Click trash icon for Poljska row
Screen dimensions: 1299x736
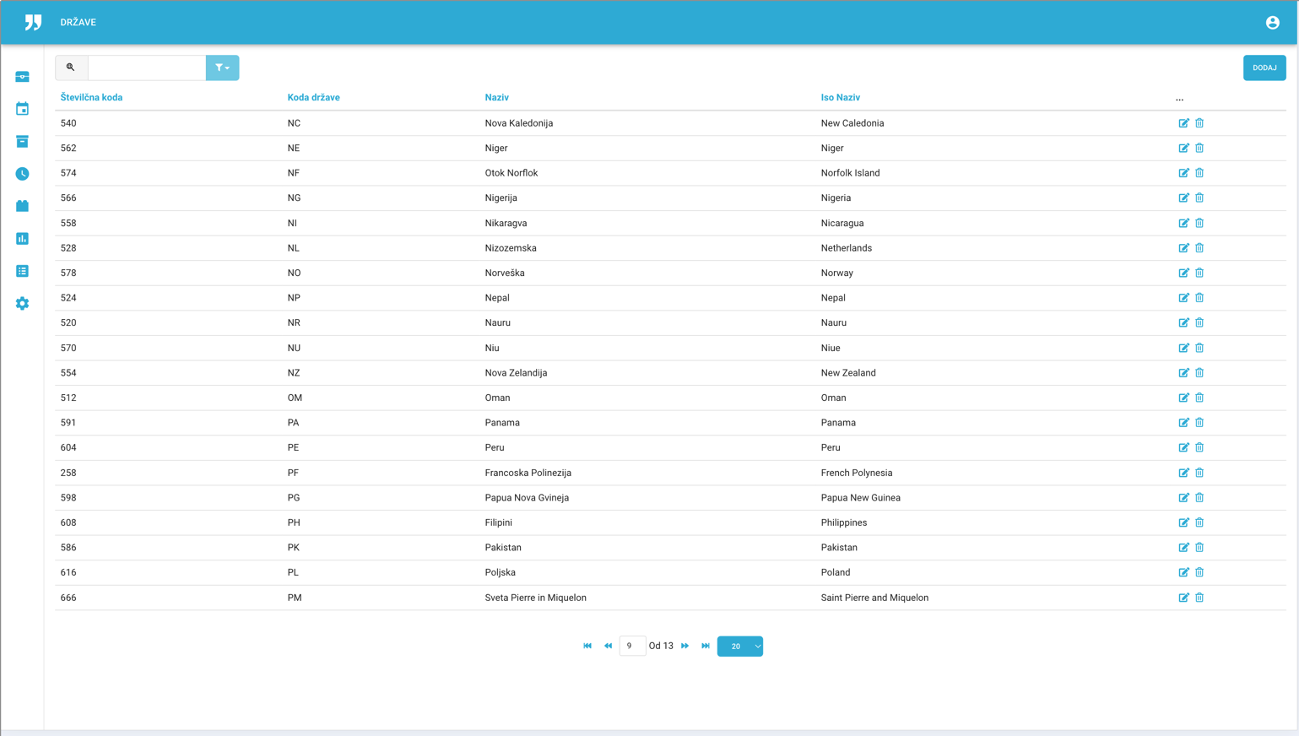(x=1199, y=572)
